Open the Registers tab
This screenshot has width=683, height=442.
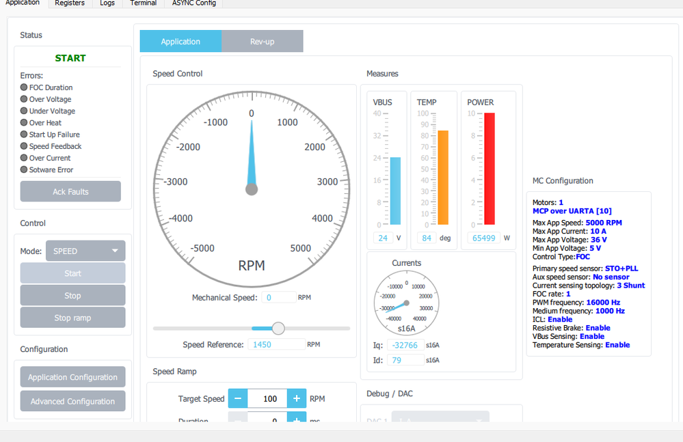(70, 3)
